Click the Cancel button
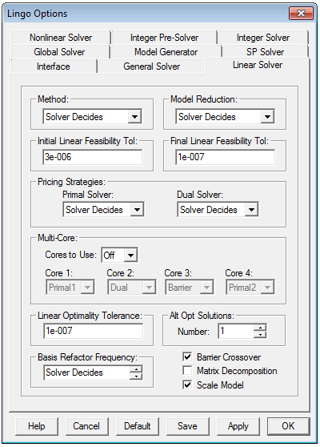The height and width of the screenshot is (447, 320). [86, 426]
